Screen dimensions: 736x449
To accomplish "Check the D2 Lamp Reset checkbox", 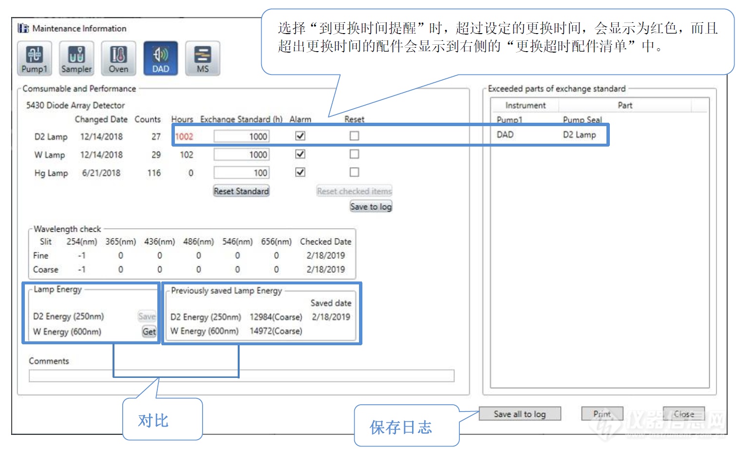I will 355,136.
